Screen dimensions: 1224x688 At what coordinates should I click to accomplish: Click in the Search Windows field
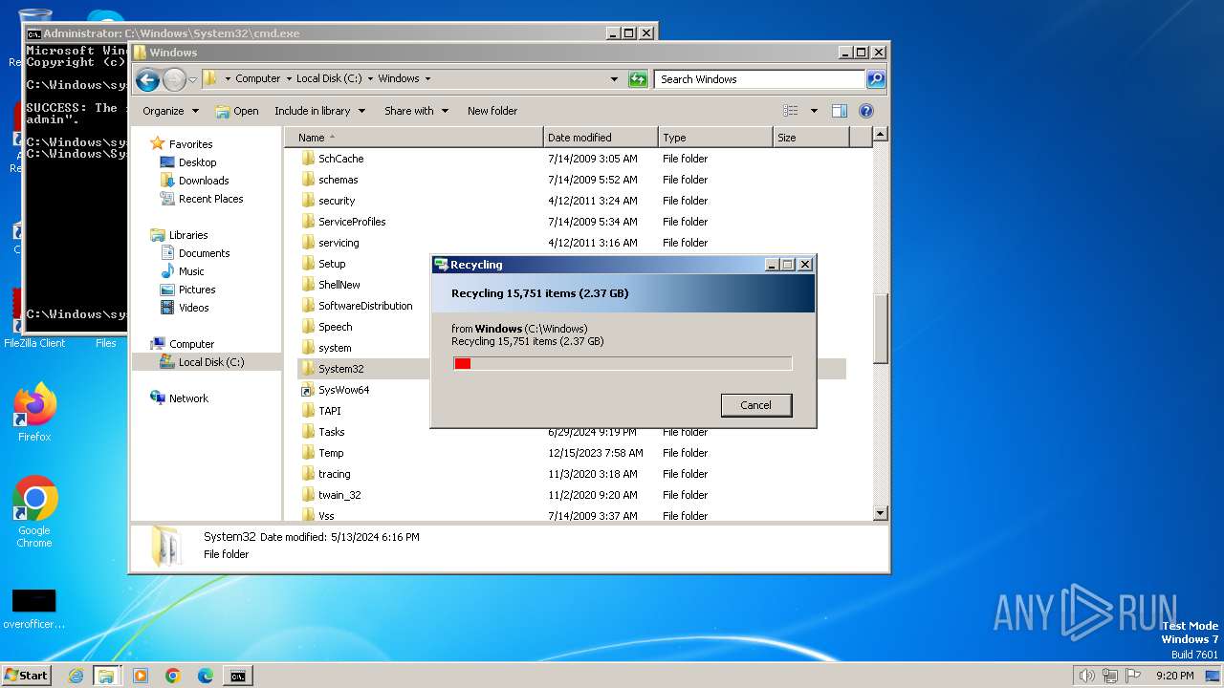click(x=760, y=79)
